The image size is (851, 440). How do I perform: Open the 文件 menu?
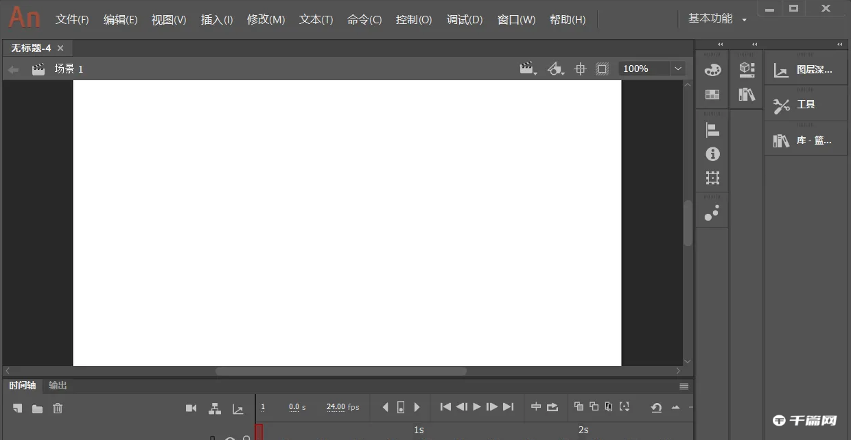71,19
